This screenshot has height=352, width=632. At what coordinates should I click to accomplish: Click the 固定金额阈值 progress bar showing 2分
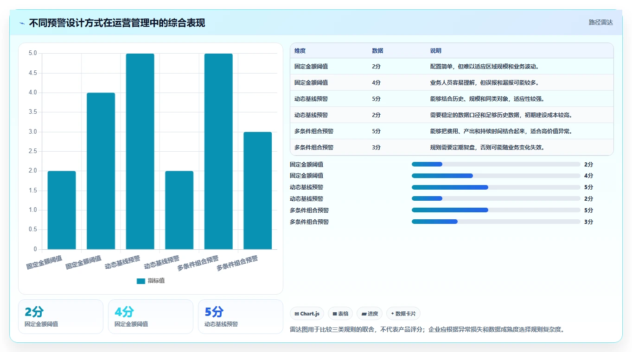click(496, 164)
